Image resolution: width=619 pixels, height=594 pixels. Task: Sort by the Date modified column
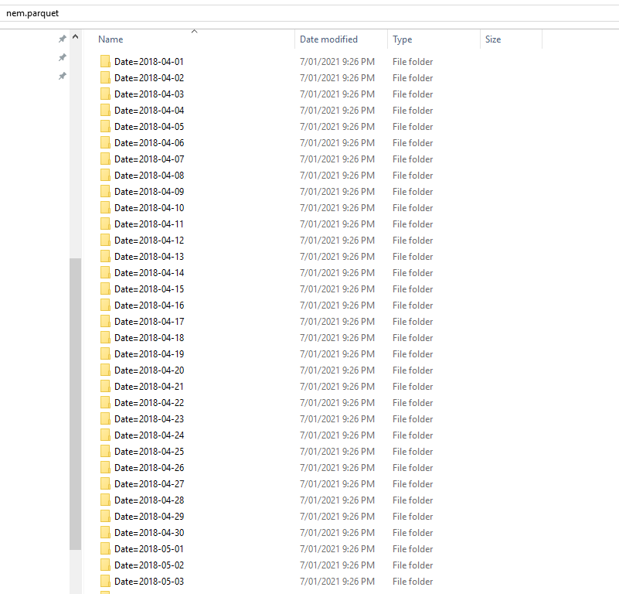328,39
